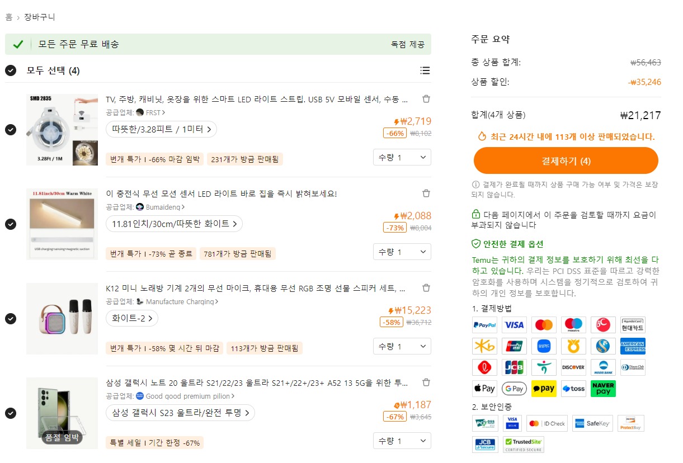The height and width of the screenshot is (463, 683).
Task: Click the PayPal payment icon
Action: pos(484,325)
